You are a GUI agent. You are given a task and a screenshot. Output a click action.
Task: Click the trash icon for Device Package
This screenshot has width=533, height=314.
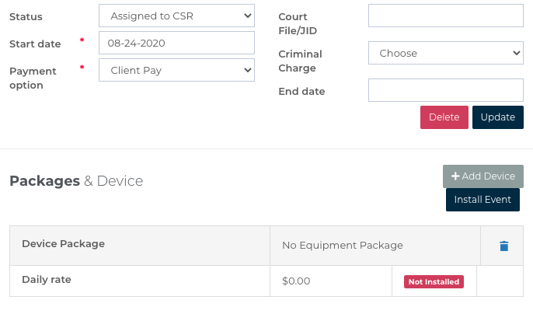pos(503,246)
